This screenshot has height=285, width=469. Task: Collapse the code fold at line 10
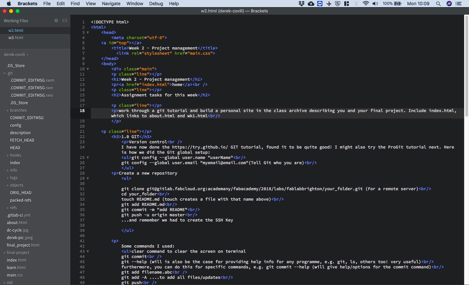coord(88,69)
